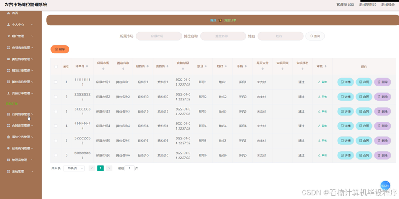
Task: Click the icon next to 竞拍订单管理
Action: pyautogui.click(x=8, y=94)
